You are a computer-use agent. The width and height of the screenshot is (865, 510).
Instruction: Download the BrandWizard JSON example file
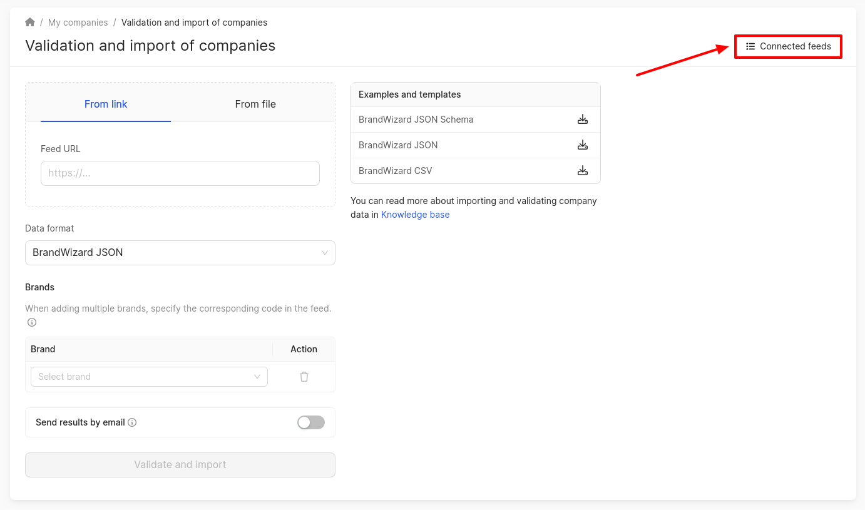[x=583, y=145]
